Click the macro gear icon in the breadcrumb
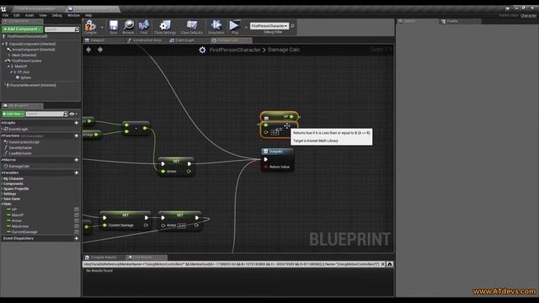This screenshot has width=539, height=303. [x=202, y=50]
